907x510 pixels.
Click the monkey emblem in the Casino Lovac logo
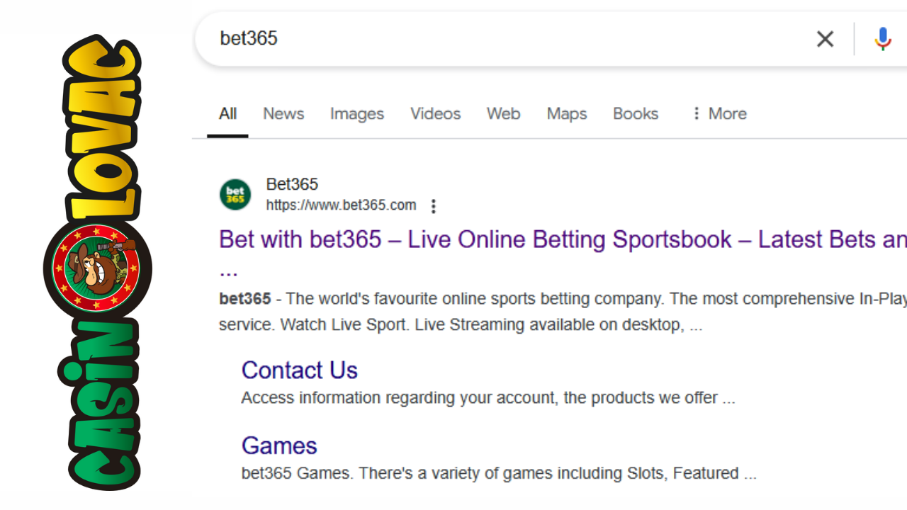click(98, 268)
